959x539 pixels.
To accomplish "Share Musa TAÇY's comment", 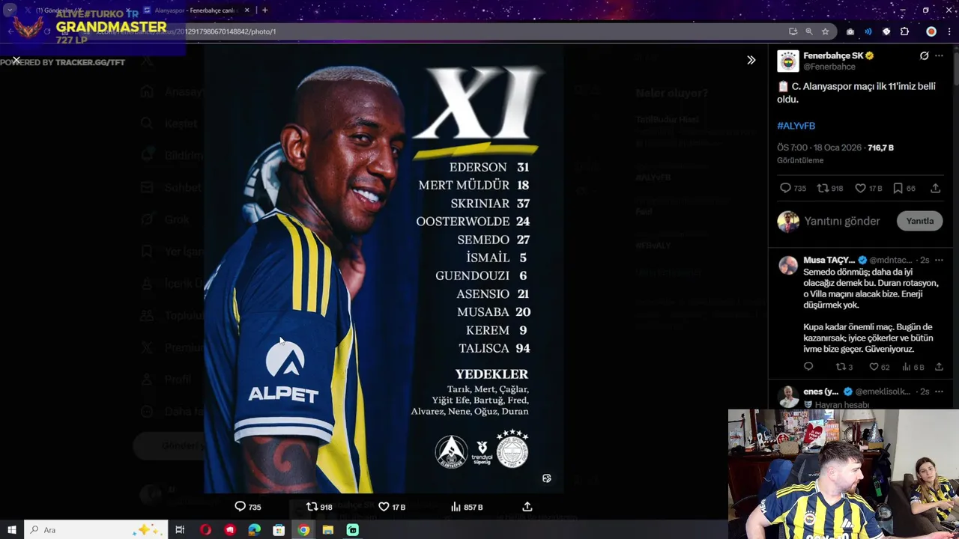I will tap(938, 367).
